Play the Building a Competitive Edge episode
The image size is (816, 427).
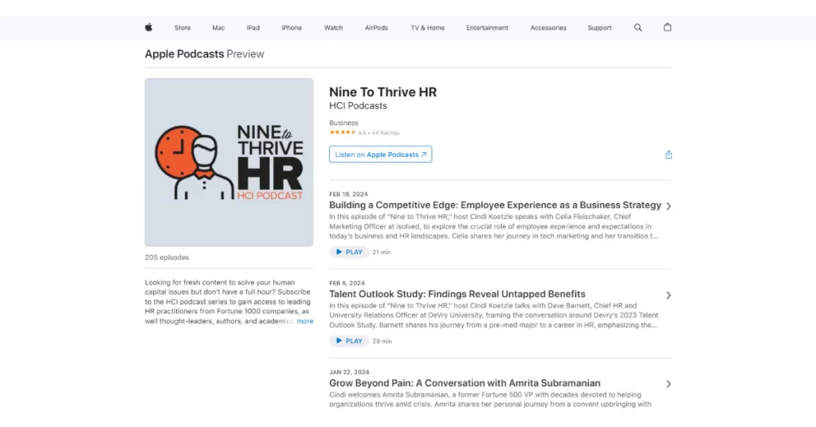[x=349, y=253]
